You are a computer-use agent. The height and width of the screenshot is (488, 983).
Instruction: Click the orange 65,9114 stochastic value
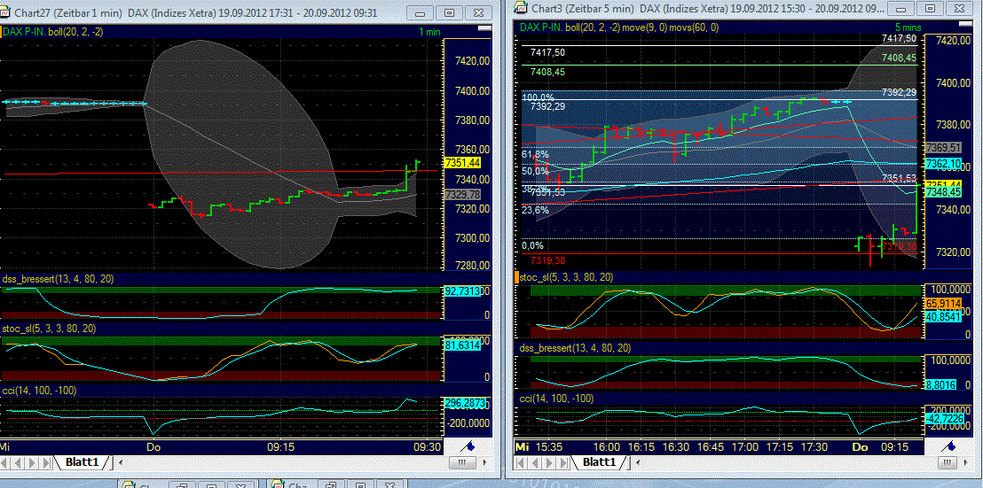[x=943, y=304]
